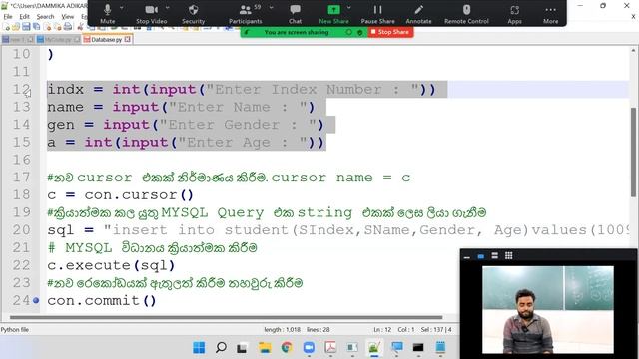Expand video options arrow beside Stop Video
The image size is (639, 359).
167,8
